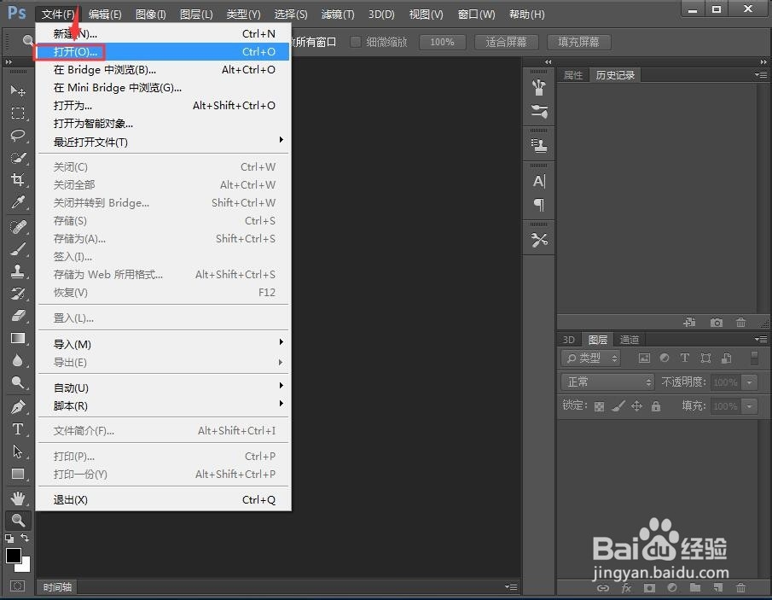The height and width of the screenshot is (600, 772).
Task: Click the 填充屏幕 button
Action: pos(578,41)
